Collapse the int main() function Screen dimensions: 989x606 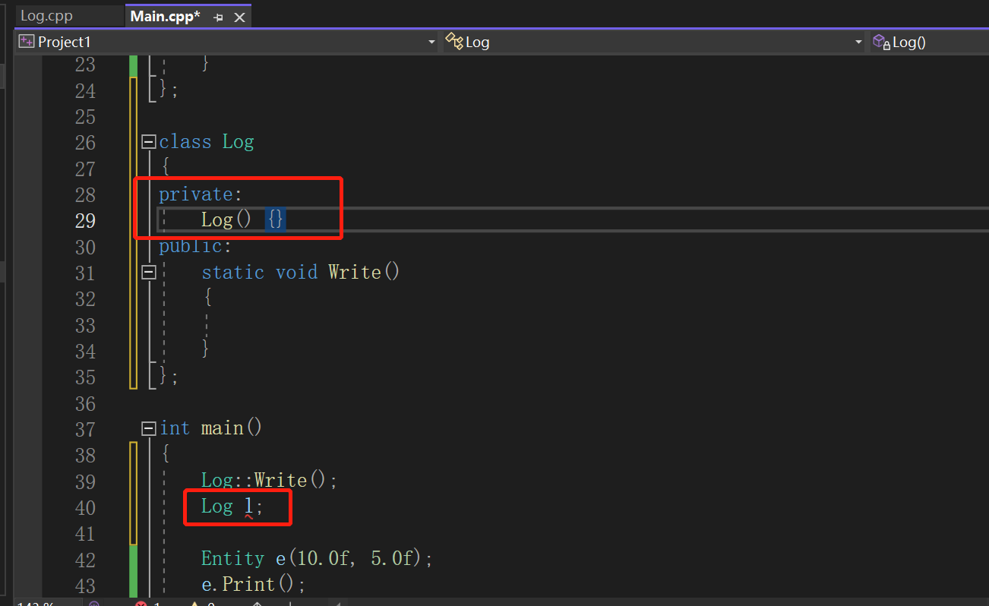148,428
